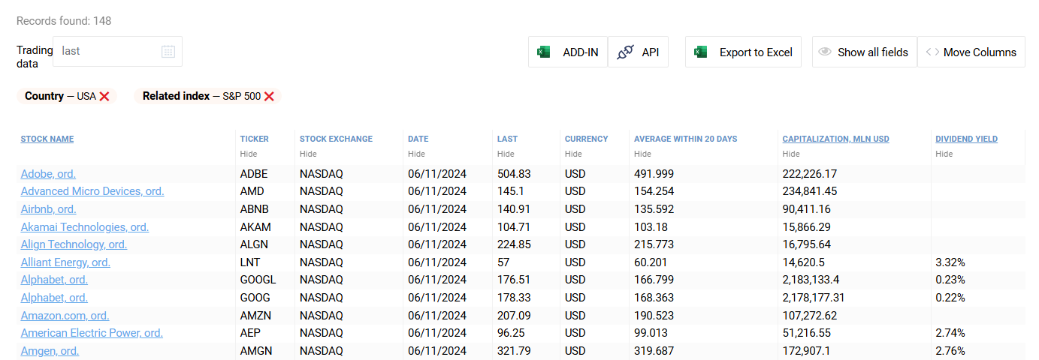Viewport: 1039px width, 360px height.
Task: Remove the Country USA filter
Action: (104, 96)
